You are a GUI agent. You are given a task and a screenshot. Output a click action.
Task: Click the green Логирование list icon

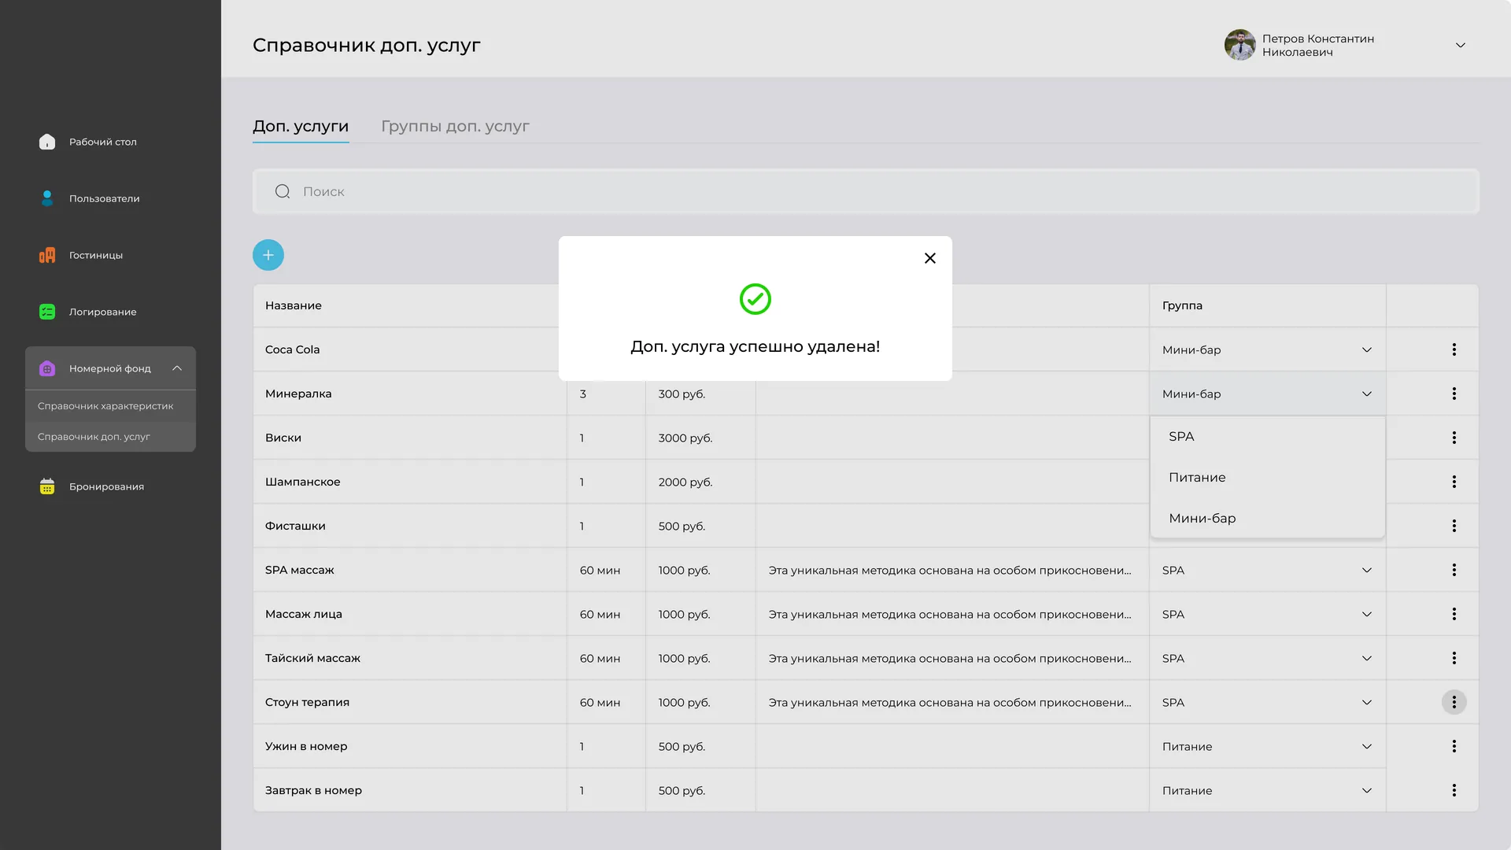coord(47,312)
